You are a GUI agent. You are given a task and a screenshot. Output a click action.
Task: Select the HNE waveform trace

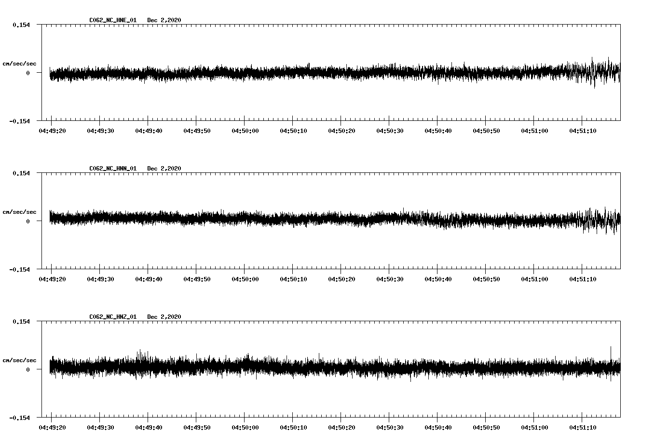(289, 72)
